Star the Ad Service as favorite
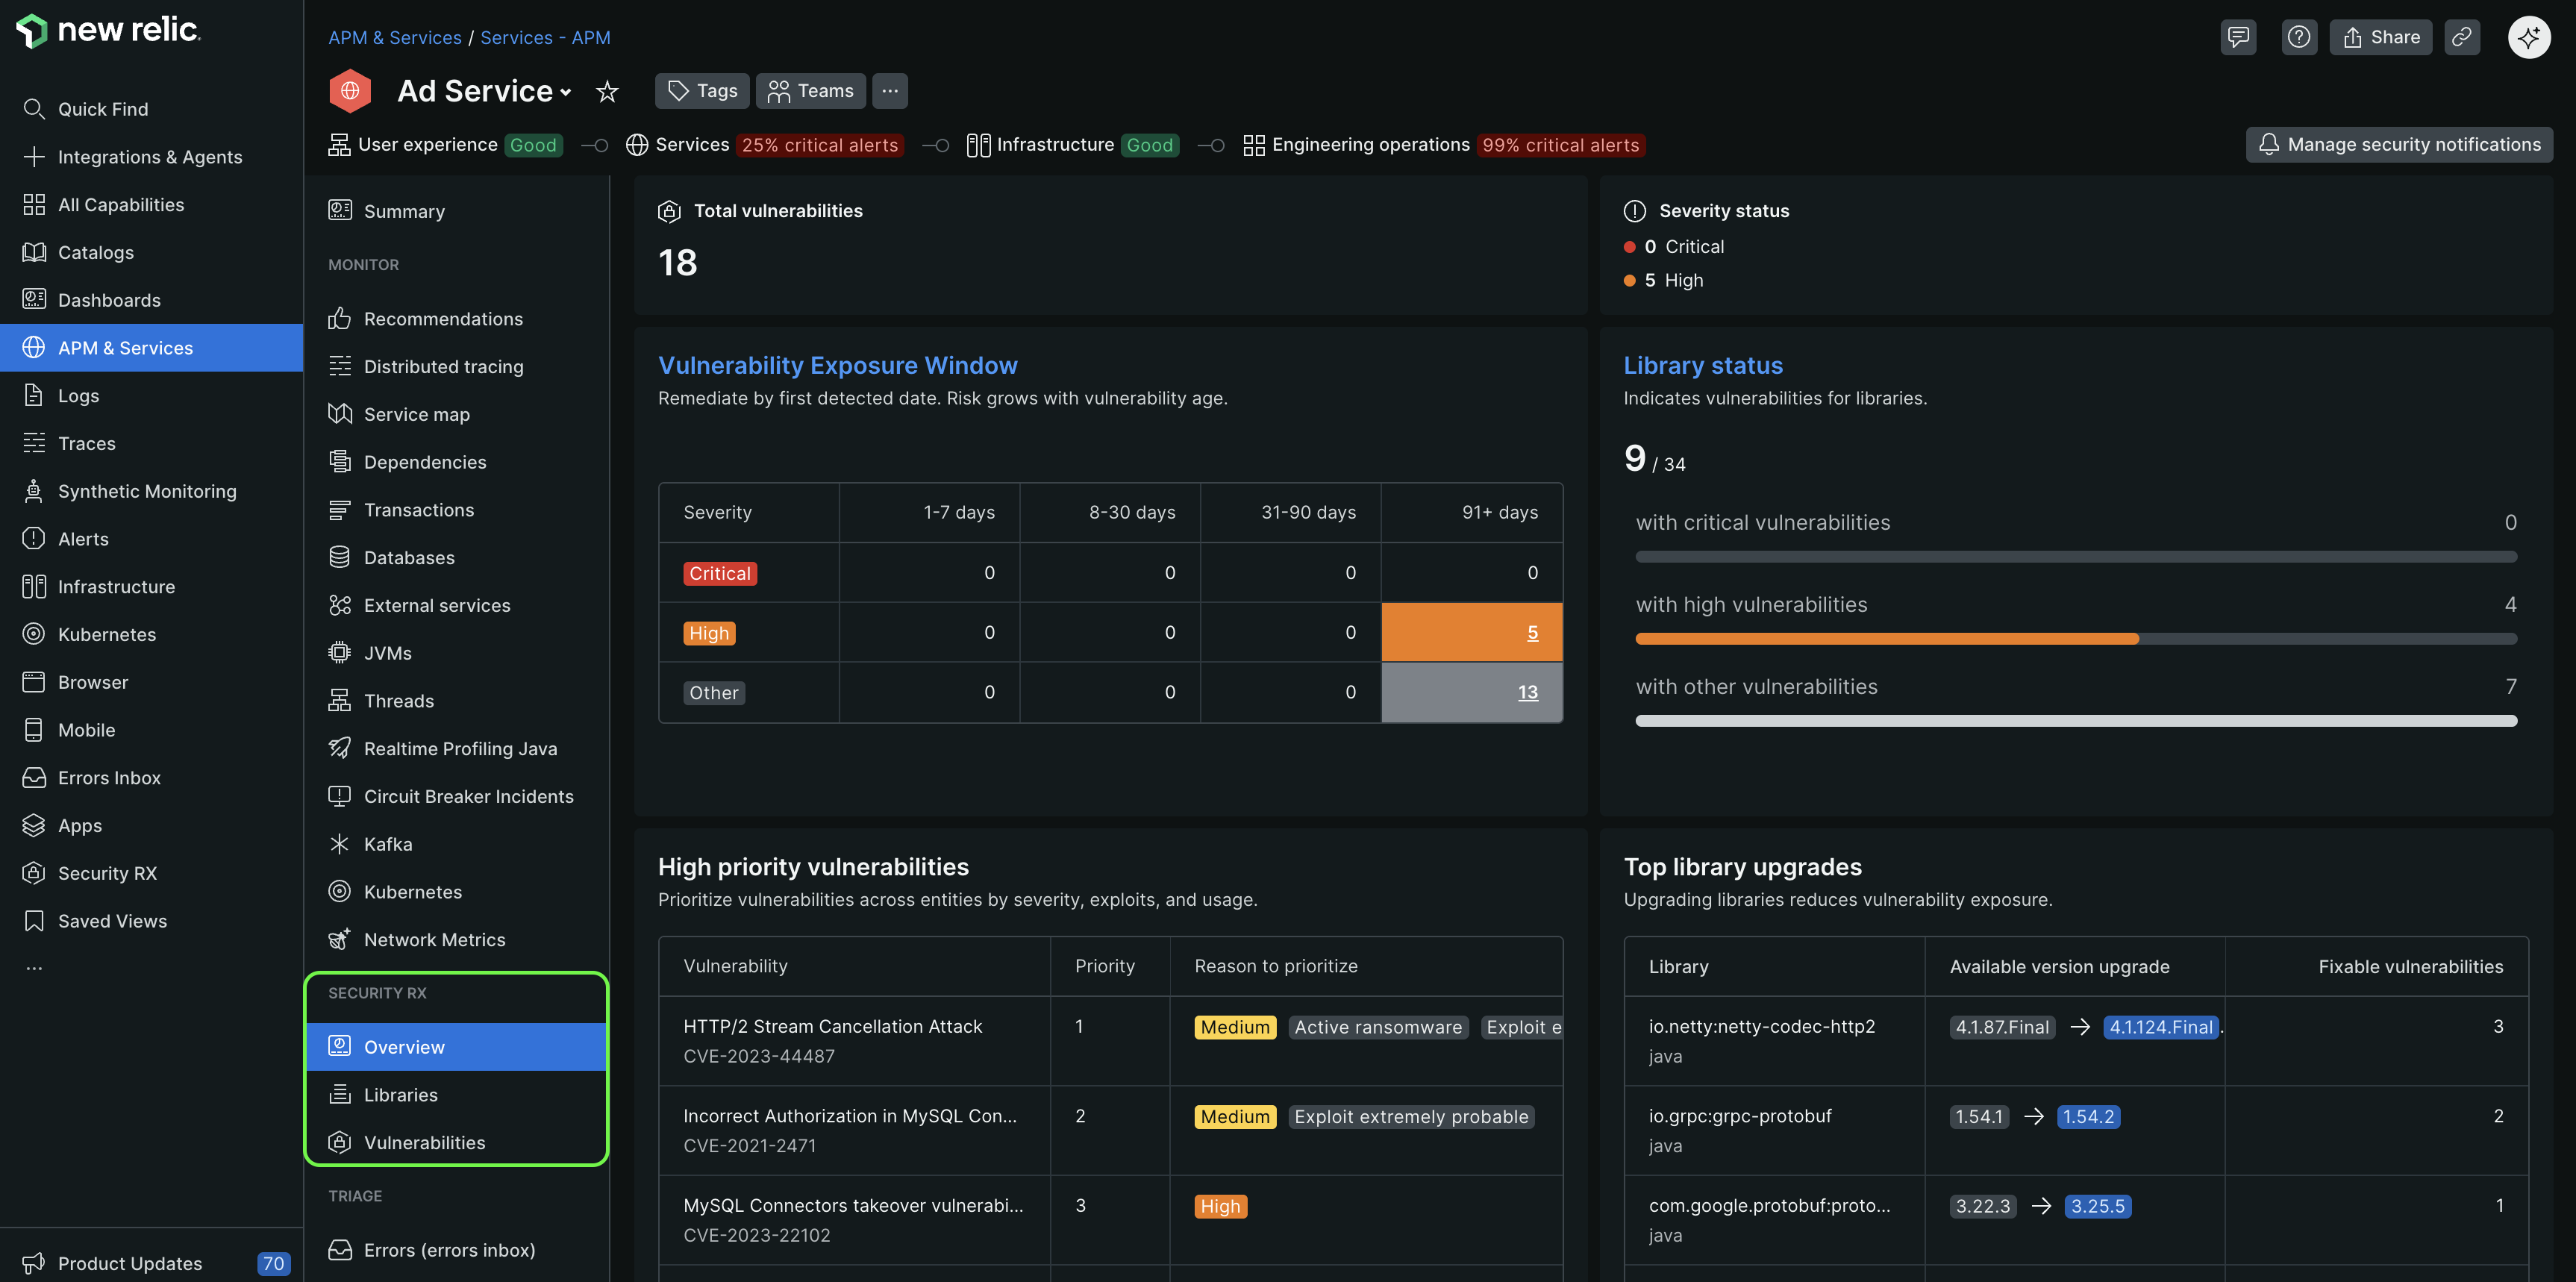Screen dimensions: 2576x1282 point(607,91)
